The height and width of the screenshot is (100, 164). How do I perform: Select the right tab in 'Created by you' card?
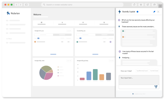[104, 35]
